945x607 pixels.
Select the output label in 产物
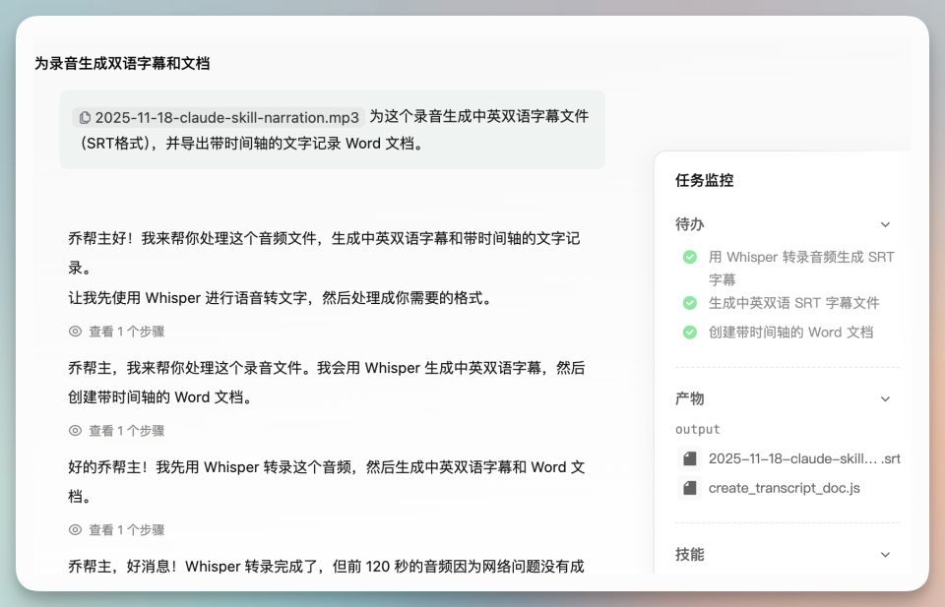pos(698,429)
